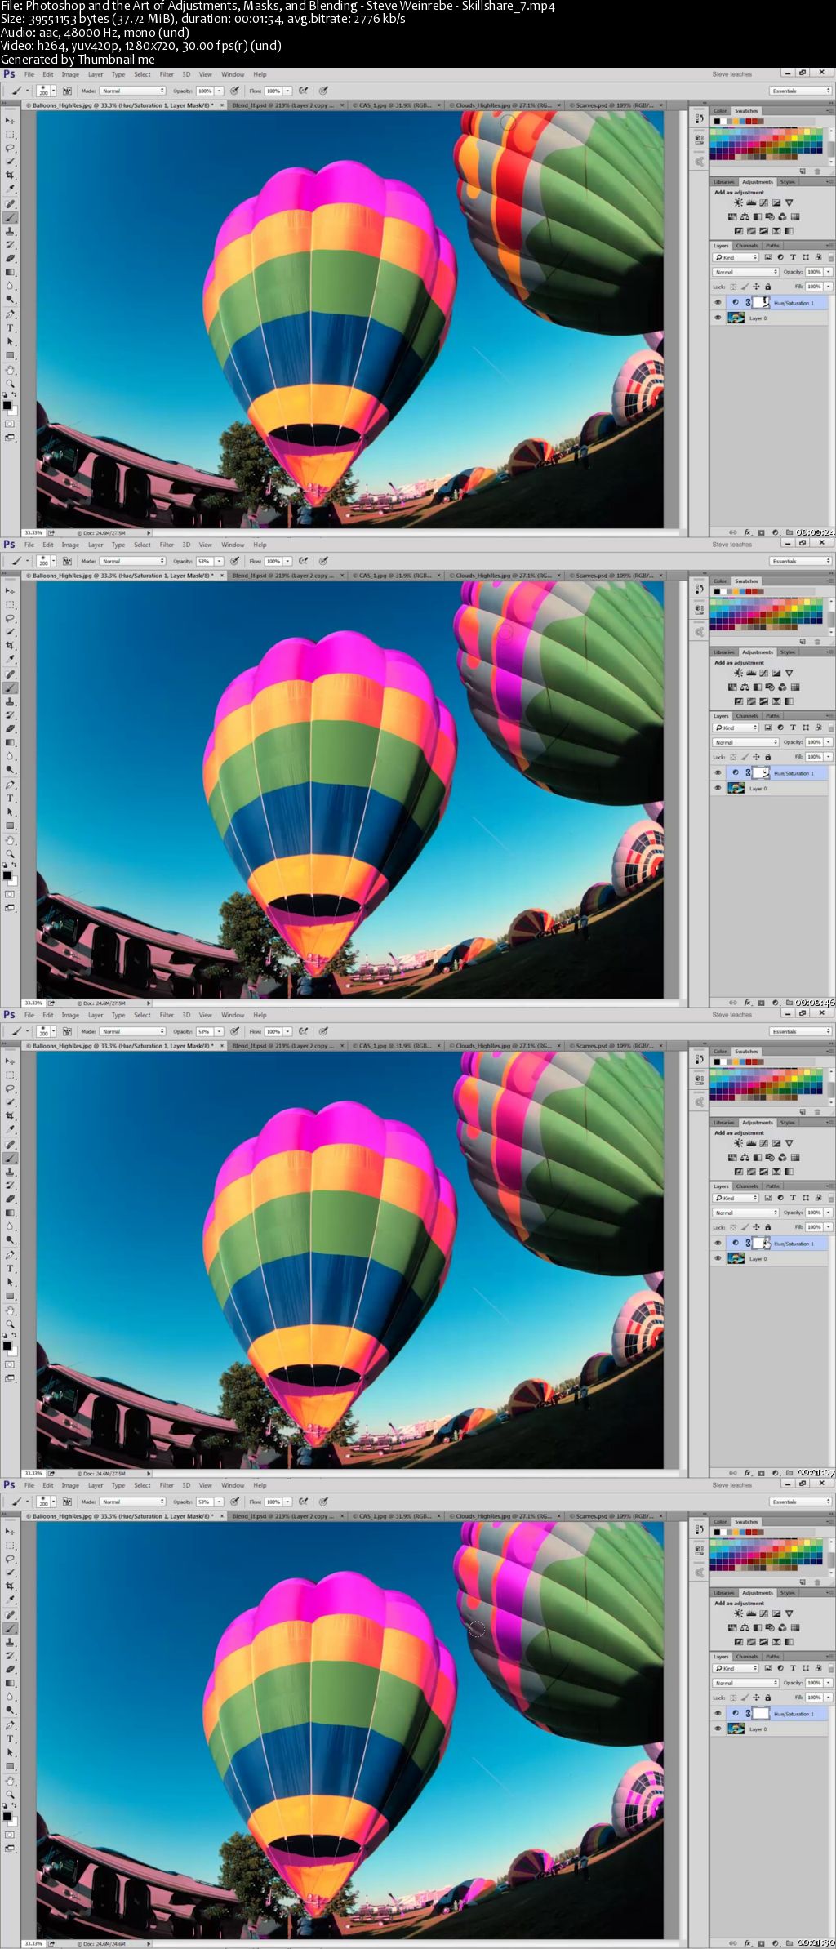Toggle lock transparent pixels in the third frame

pyautogui.click(x=733, y=1227)
